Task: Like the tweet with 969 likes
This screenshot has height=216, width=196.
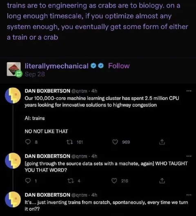Action: coord(115,142)
